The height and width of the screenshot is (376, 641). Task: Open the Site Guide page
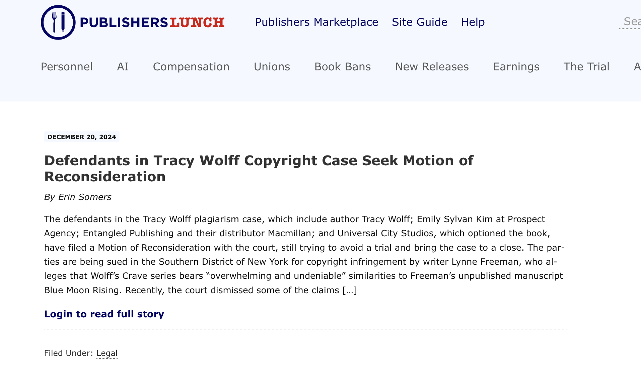pos(419,22)
